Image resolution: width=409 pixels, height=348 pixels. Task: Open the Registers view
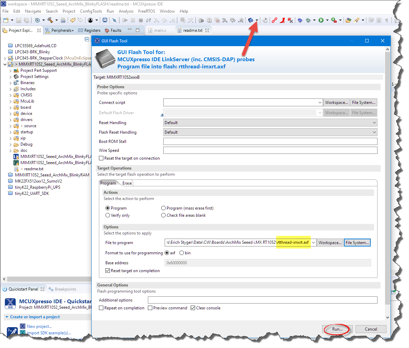pyautogui.click(x=89, y=30)
